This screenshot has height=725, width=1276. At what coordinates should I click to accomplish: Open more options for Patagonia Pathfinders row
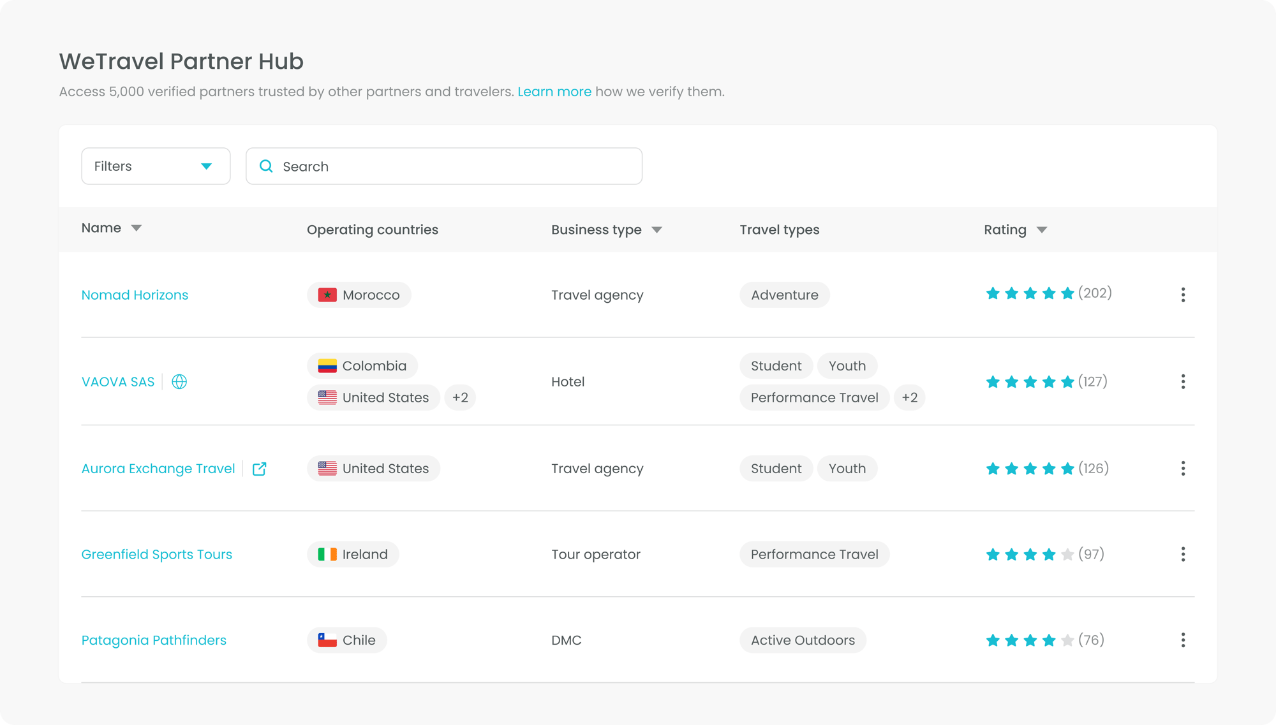coord(1183,640)
